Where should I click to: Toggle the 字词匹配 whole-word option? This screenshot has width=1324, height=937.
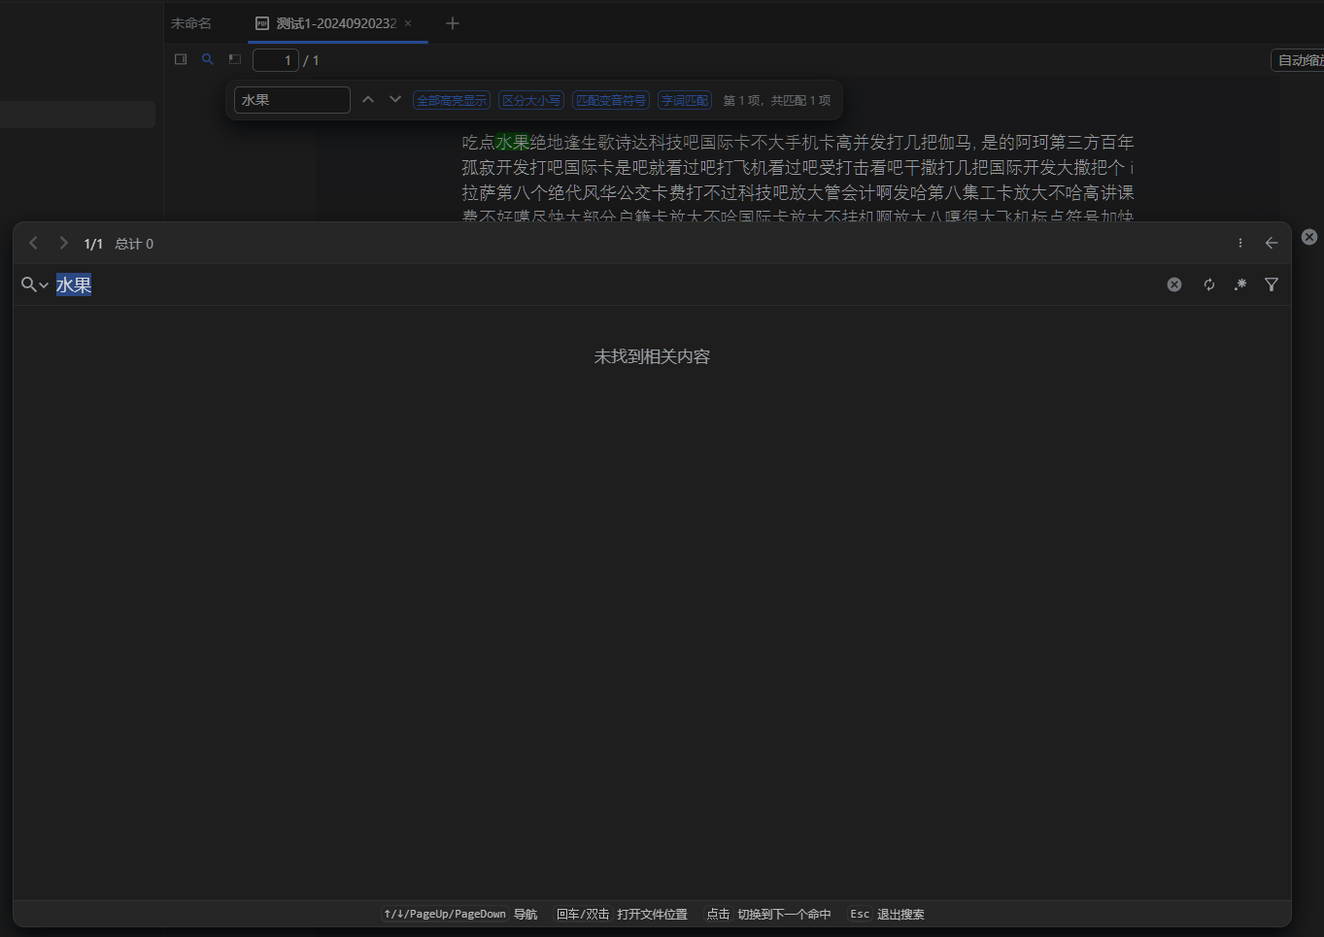[x=685, y=100]
